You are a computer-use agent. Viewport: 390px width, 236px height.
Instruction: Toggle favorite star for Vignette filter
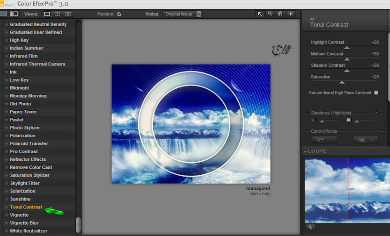point(7,215)
